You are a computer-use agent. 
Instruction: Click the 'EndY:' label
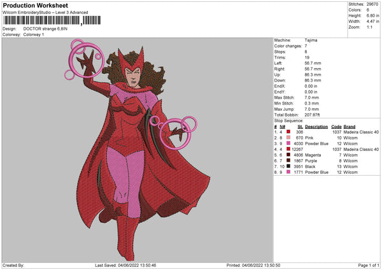279,92
